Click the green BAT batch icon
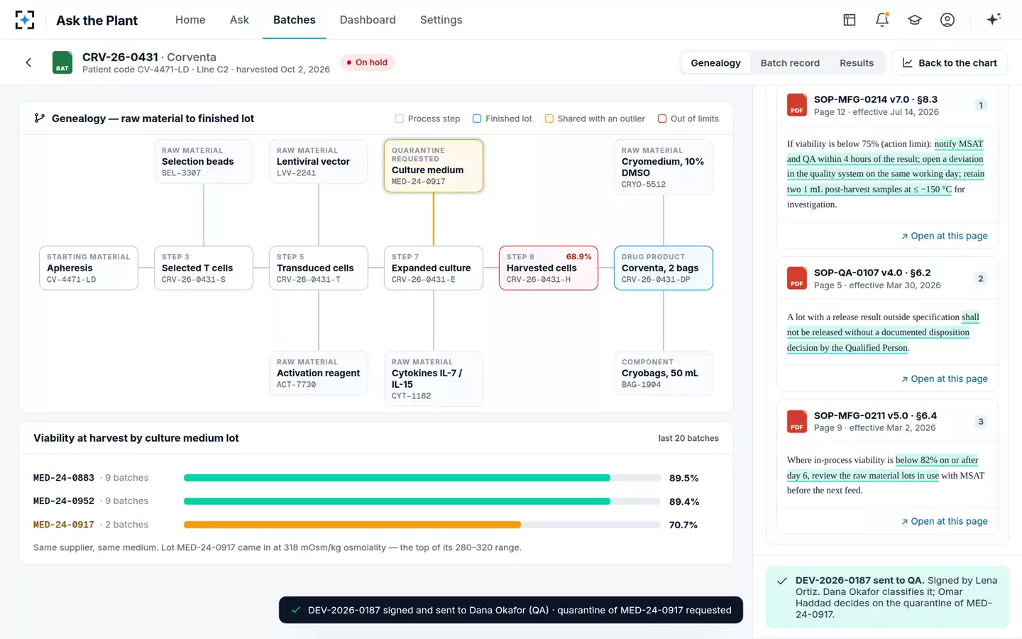Image resolution: width=1022 pixels, height=639 pixels. point(62,62)
